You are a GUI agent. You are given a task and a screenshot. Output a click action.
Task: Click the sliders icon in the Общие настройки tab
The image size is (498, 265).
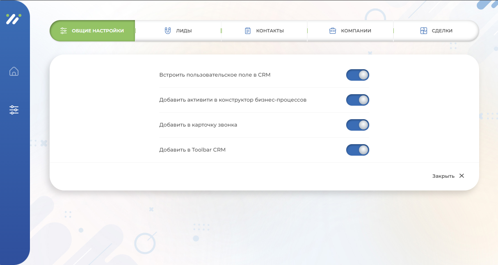tap(64, 31)
